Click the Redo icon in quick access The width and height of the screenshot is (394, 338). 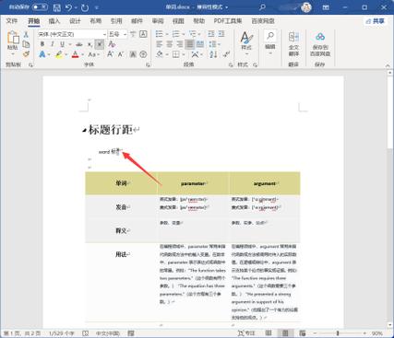[x=85, y=7]
